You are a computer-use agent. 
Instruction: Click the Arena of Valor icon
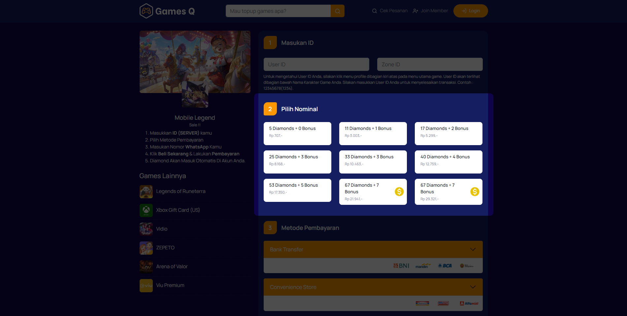pyautogui.click(x=146, y=267)
